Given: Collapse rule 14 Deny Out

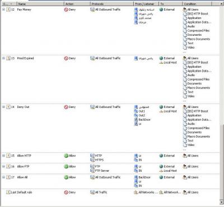Looking at the screenshot, I should click(x=3, y=107).
